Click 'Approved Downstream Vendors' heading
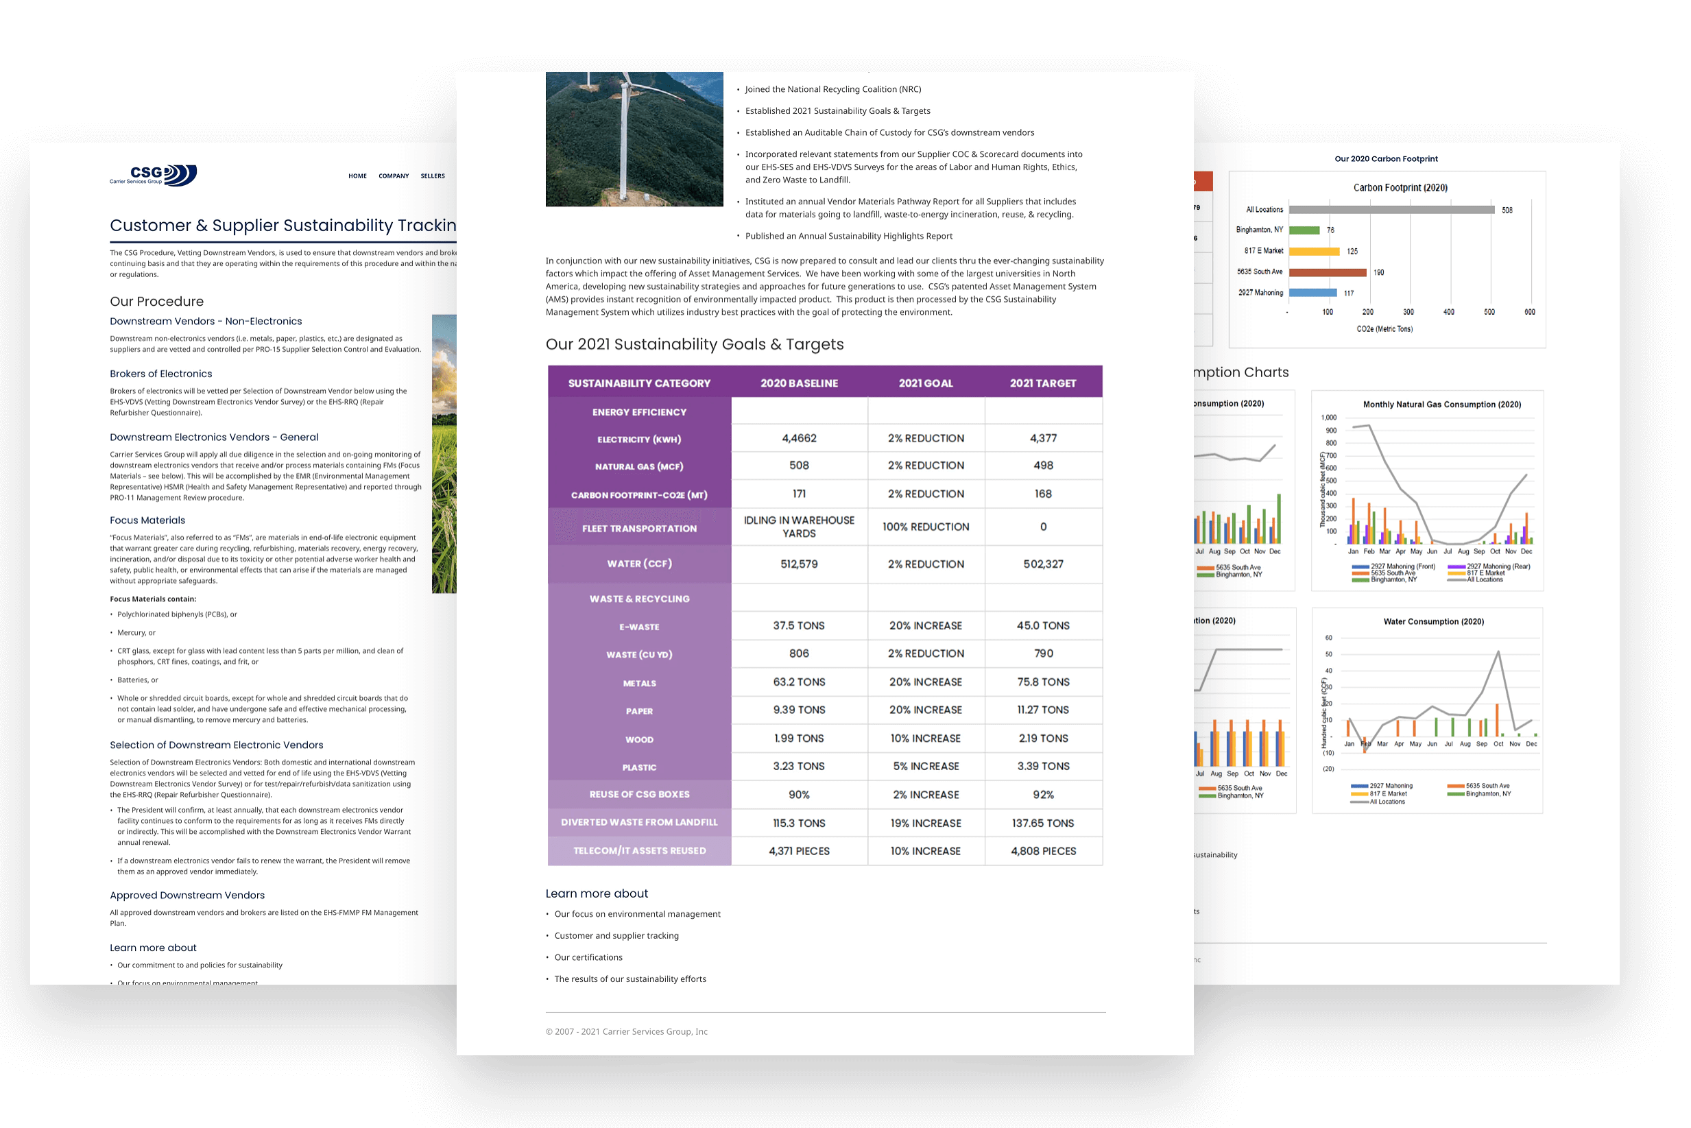The height and width of the screenshot is (1128, 1691). point(187,896)
